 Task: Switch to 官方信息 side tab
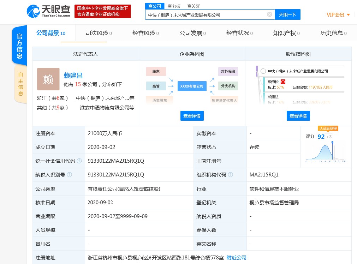pyautogui.click(x=19, y=46)
